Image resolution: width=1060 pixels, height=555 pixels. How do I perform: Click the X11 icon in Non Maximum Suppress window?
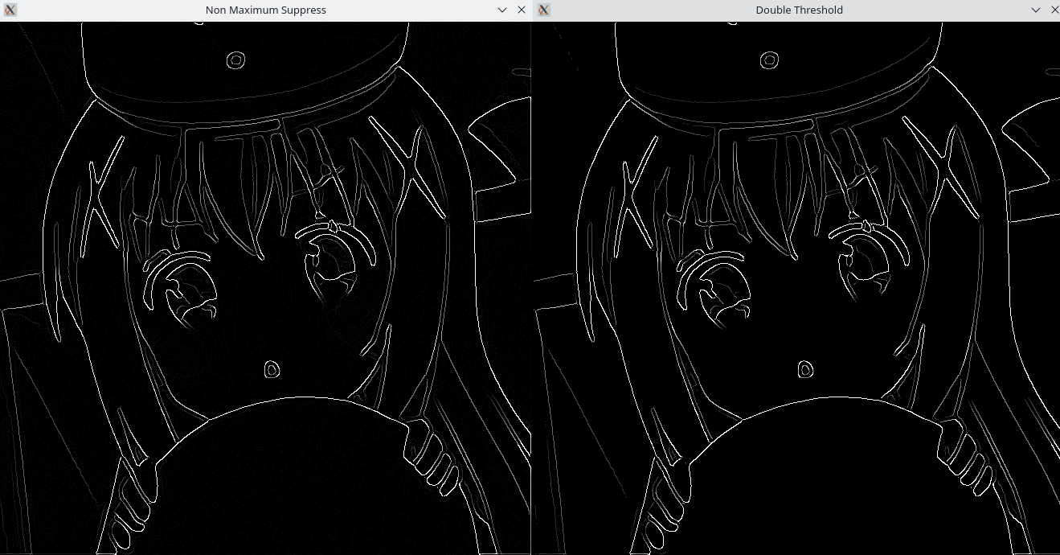[x=10, y=10]
